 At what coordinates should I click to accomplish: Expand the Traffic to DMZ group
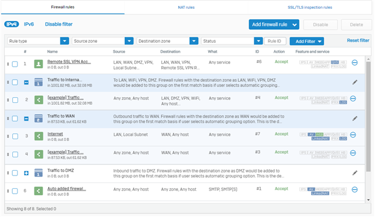26,173
